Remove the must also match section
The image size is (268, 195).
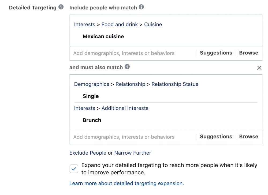[x=259, y=68]
